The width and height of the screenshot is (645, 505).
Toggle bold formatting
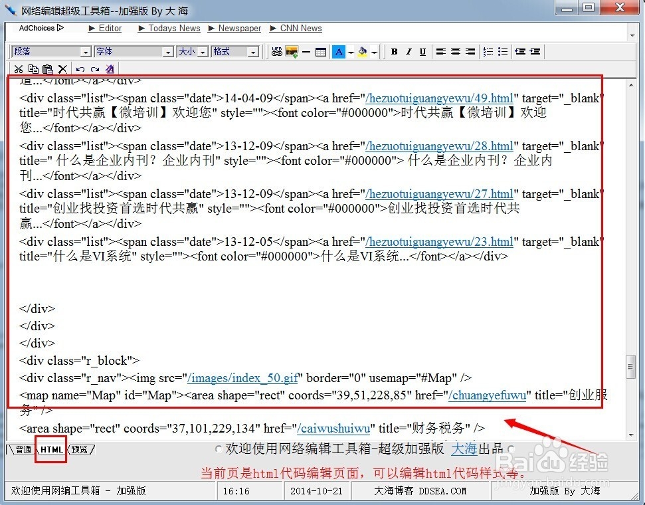point(394,51)
